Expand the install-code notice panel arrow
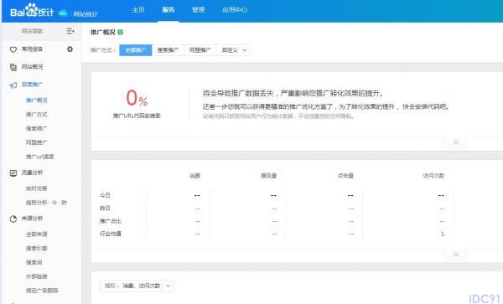This screenshot has width=503, height=304. click(455, 142)
